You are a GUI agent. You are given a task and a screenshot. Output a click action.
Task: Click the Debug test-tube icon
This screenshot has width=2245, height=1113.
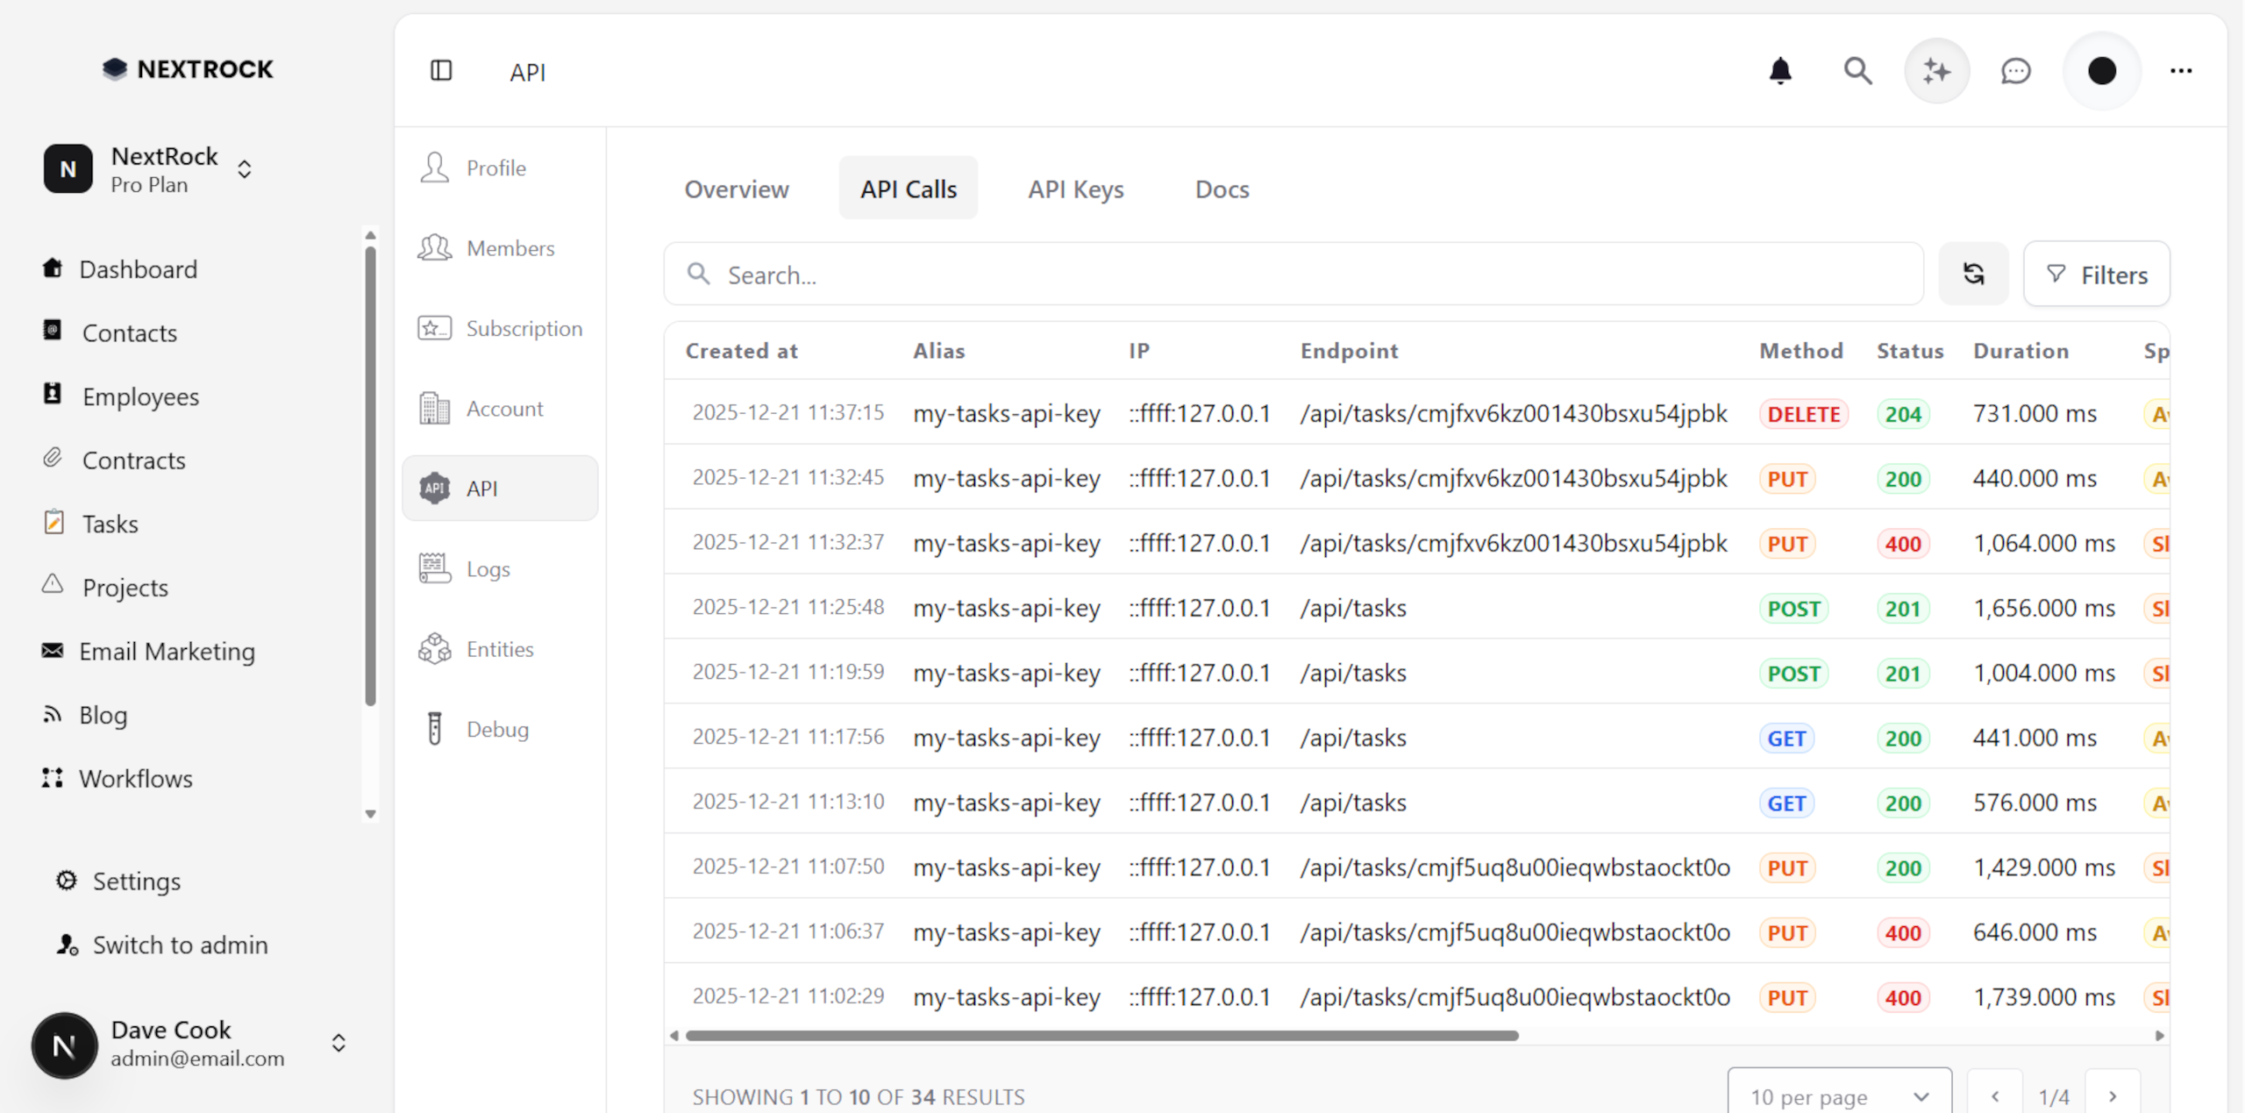pyautogui.click(x=435, y=728)
